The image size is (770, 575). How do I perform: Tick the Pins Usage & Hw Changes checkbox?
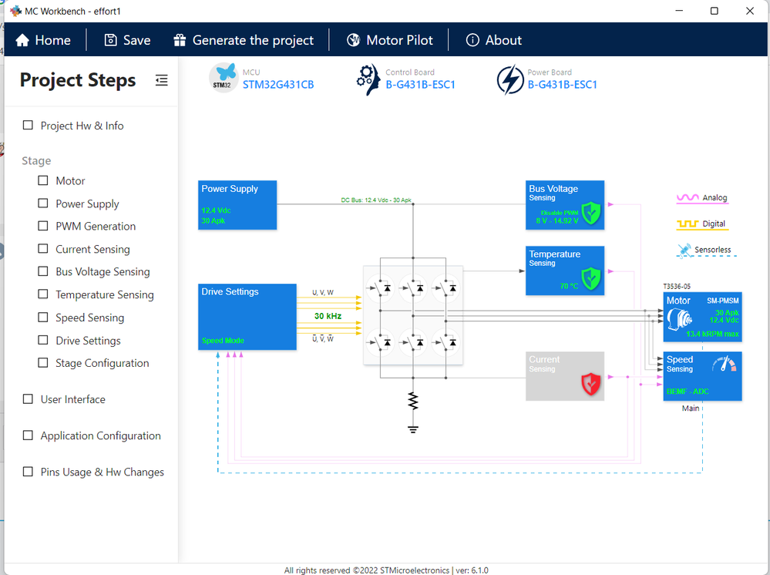click(28, 472)
